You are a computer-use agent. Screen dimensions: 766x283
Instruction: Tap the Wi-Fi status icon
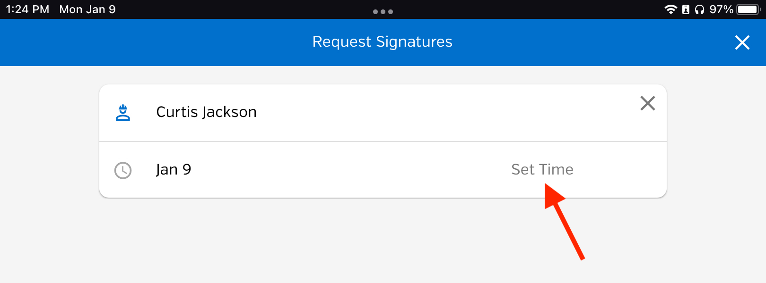click(x=670, y=9)
